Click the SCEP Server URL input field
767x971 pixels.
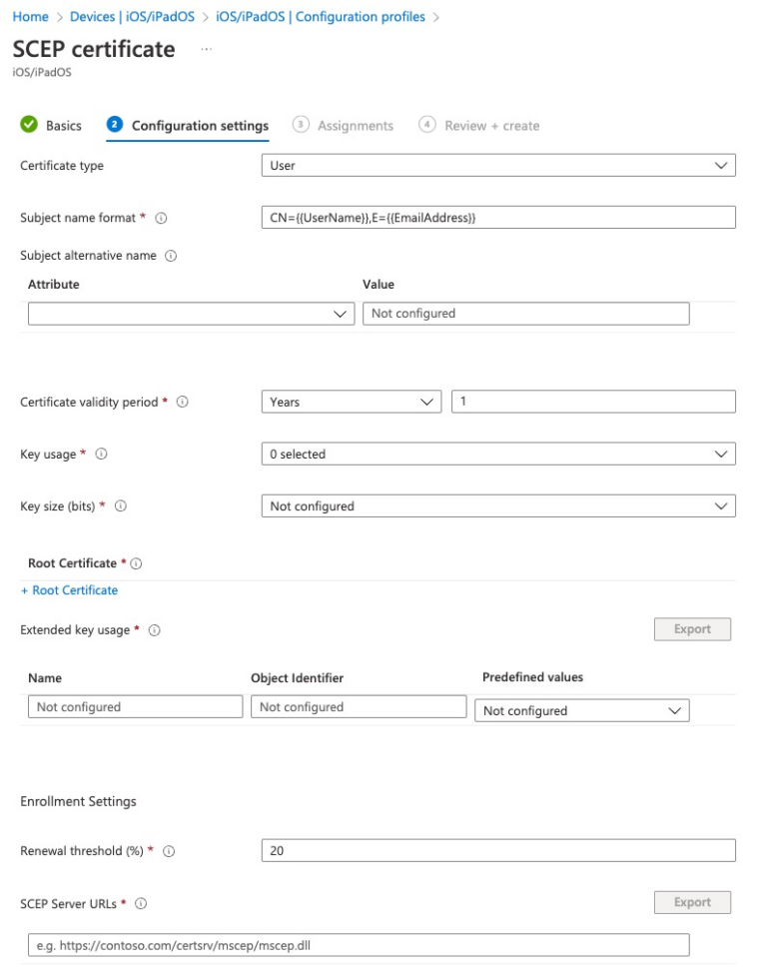tap(359, 945)
